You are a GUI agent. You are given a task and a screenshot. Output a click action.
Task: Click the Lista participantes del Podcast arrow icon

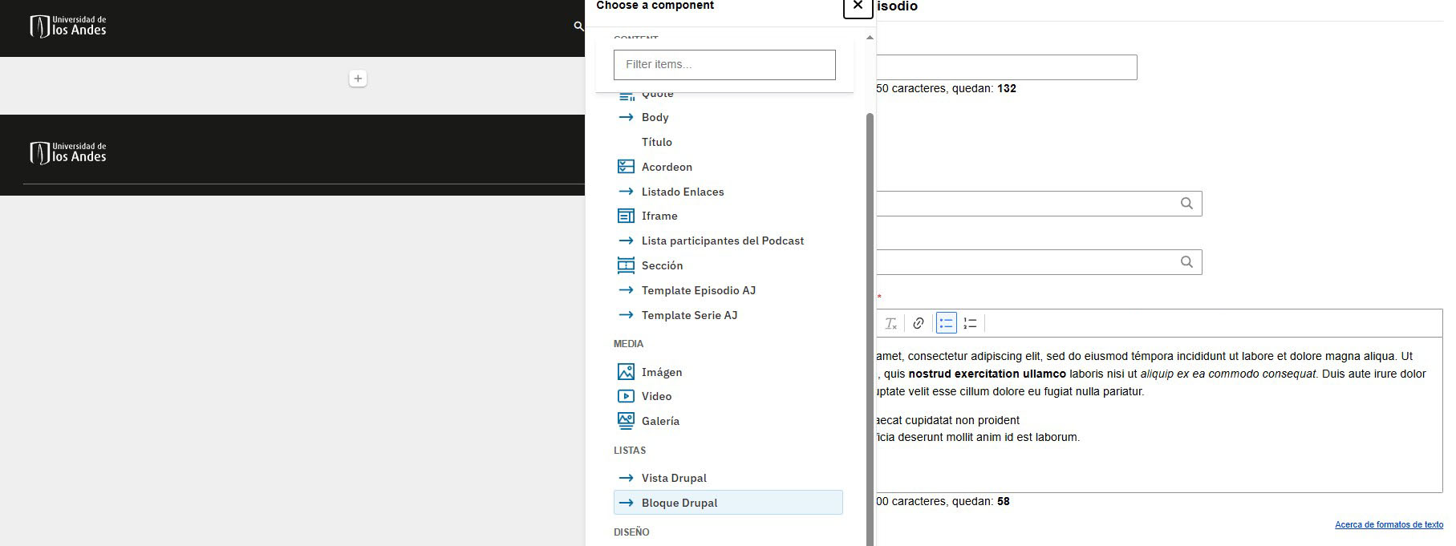(627, 241)
